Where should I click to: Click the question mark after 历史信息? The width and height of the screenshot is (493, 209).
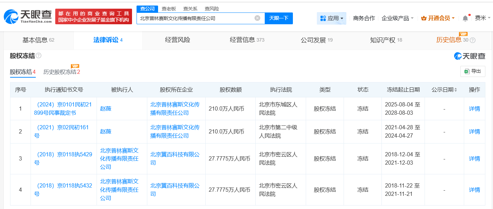pyautogui.click(x=472, y=40)
